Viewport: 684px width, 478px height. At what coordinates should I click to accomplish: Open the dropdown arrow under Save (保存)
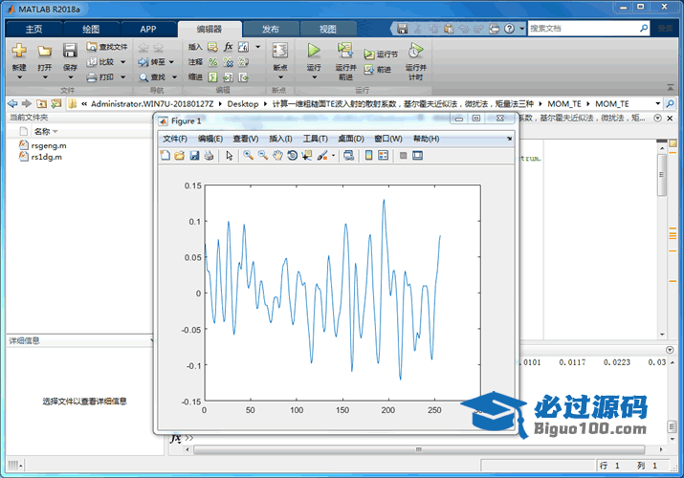(70, 77)
